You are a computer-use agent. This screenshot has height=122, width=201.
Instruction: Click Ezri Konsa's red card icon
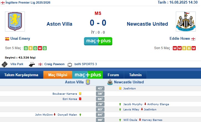pyautogui.click(x=80, y=99)
